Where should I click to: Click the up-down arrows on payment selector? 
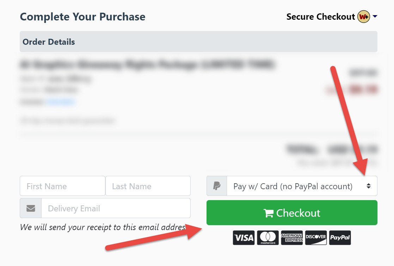tap(368, 186)
